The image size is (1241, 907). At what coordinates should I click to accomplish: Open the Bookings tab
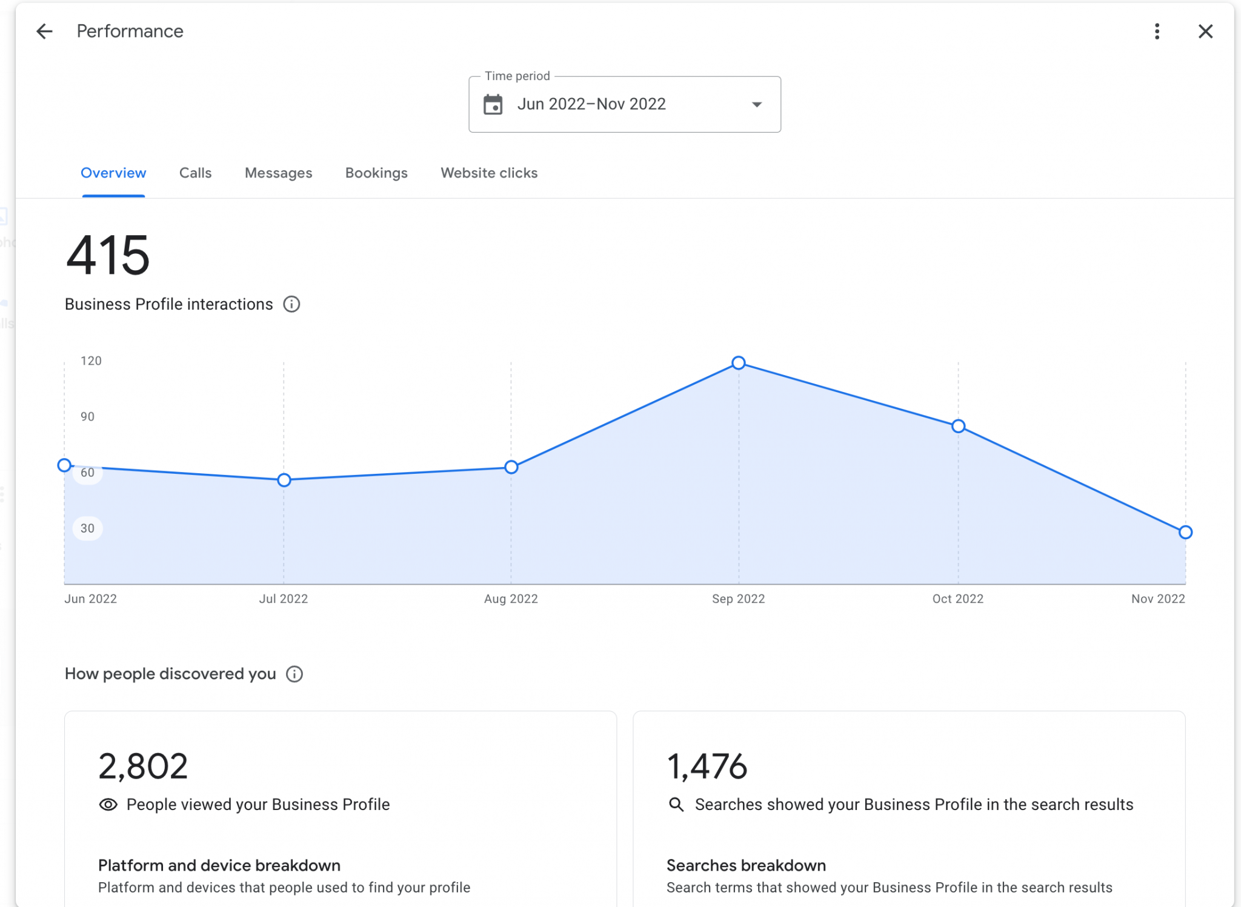(x=376, y=173)
